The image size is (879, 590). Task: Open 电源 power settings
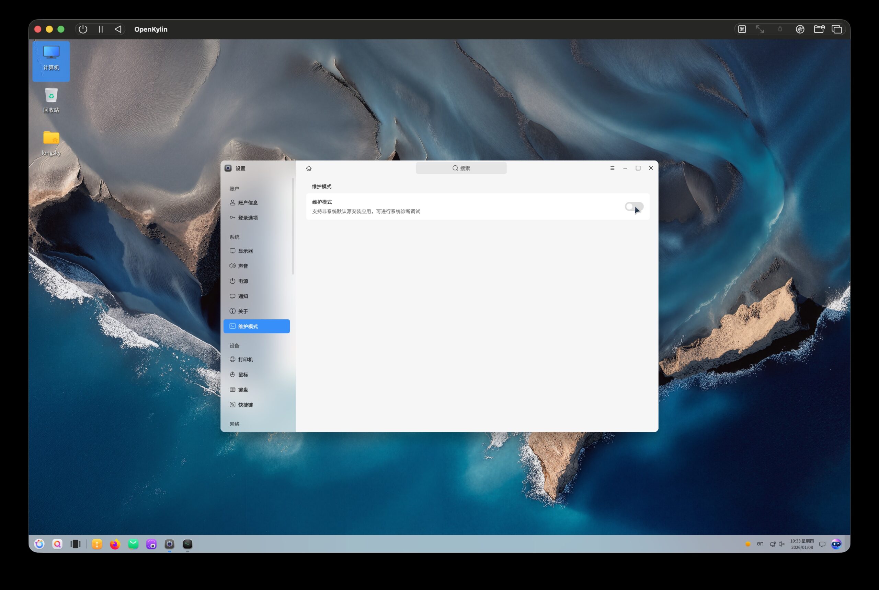(x=243, y=281)
